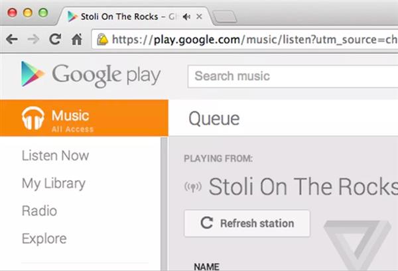Click the Search music field
This screenshot has width=398, height=271.
[293, 76]
